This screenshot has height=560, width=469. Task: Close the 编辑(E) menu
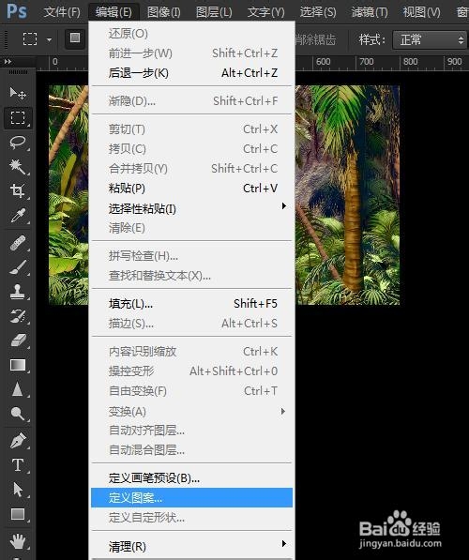point(113,12)
